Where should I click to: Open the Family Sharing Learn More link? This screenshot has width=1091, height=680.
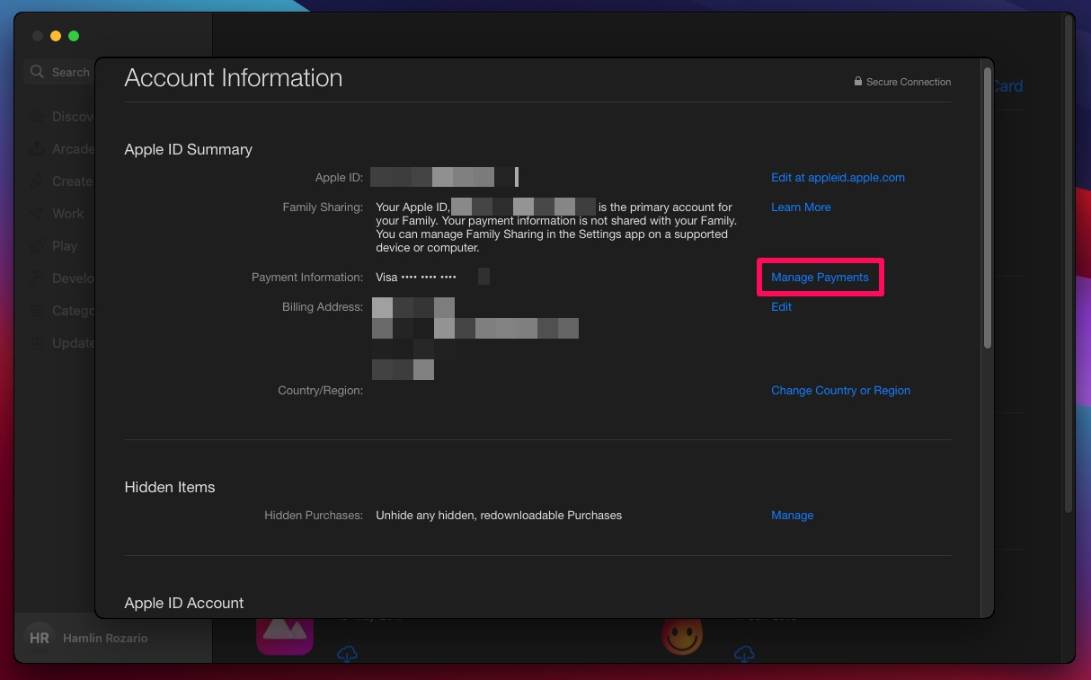pos(801,208)
